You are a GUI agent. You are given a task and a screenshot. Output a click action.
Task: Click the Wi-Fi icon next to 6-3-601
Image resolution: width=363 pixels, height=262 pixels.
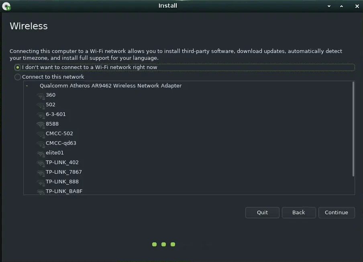click(x=40, y=115)
